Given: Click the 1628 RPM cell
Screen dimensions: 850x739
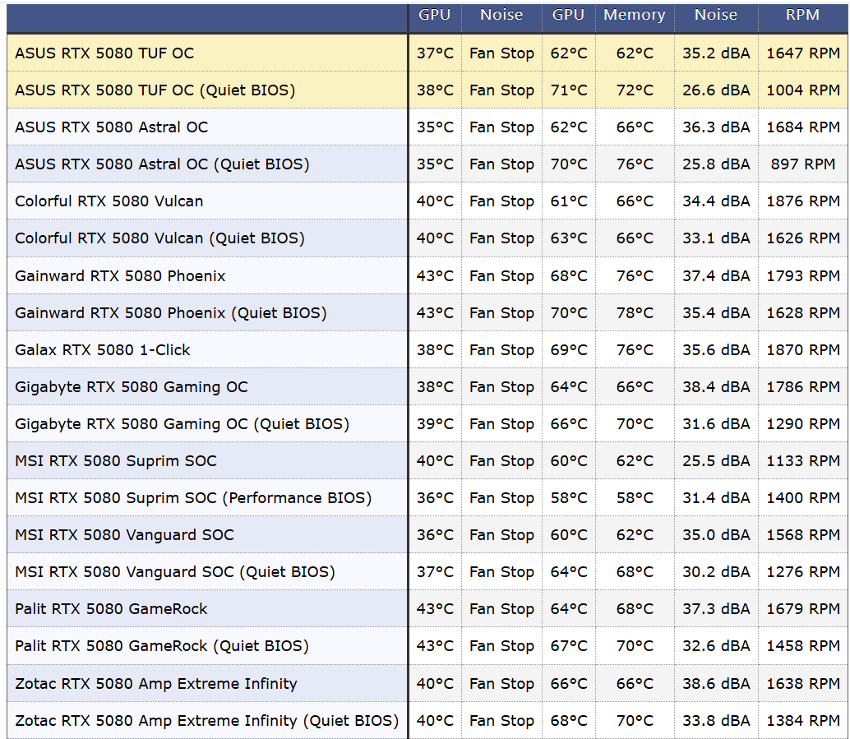Looking at the screenshot, I should (803, 313).
